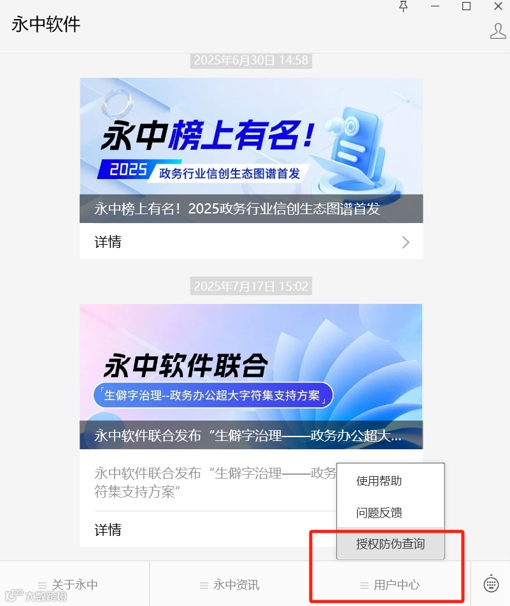Screen dimensions: 510x606
Task: Open the account profile person icon
Action: point(498,31)
